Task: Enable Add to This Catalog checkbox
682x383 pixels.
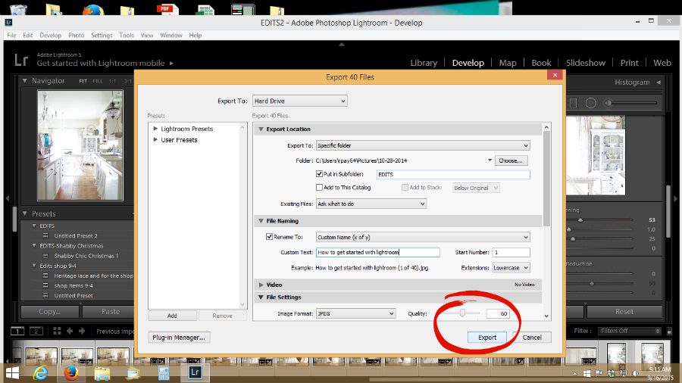Action: tap(319, 188)
